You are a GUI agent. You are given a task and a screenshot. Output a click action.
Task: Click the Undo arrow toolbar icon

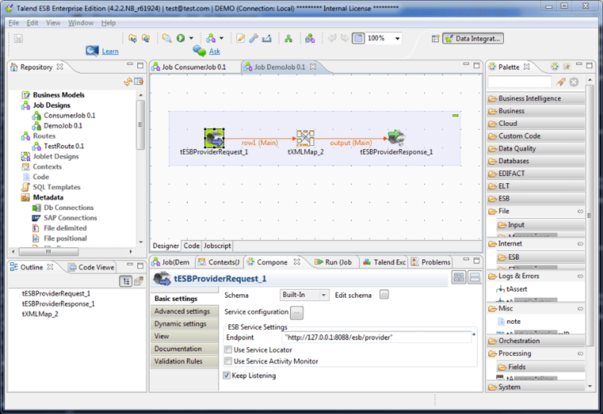click(332, 39)
